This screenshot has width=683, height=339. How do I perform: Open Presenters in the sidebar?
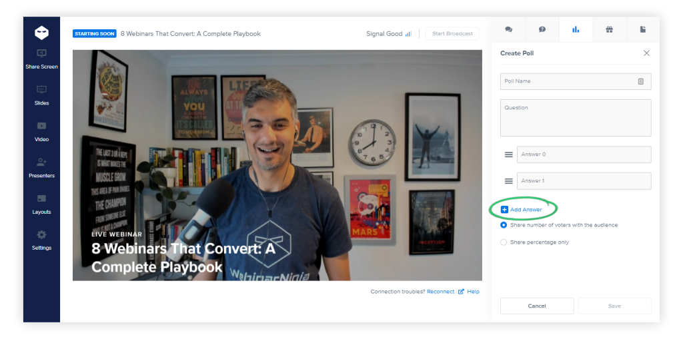(x=41, y=168)
